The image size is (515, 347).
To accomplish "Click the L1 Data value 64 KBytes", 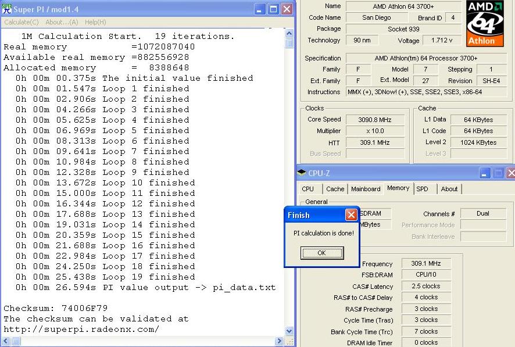I will (478, 120).
